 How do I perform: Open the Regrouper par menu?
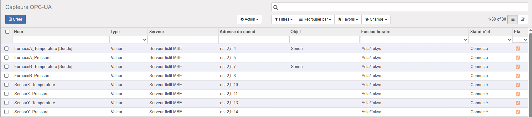(315, 19)
